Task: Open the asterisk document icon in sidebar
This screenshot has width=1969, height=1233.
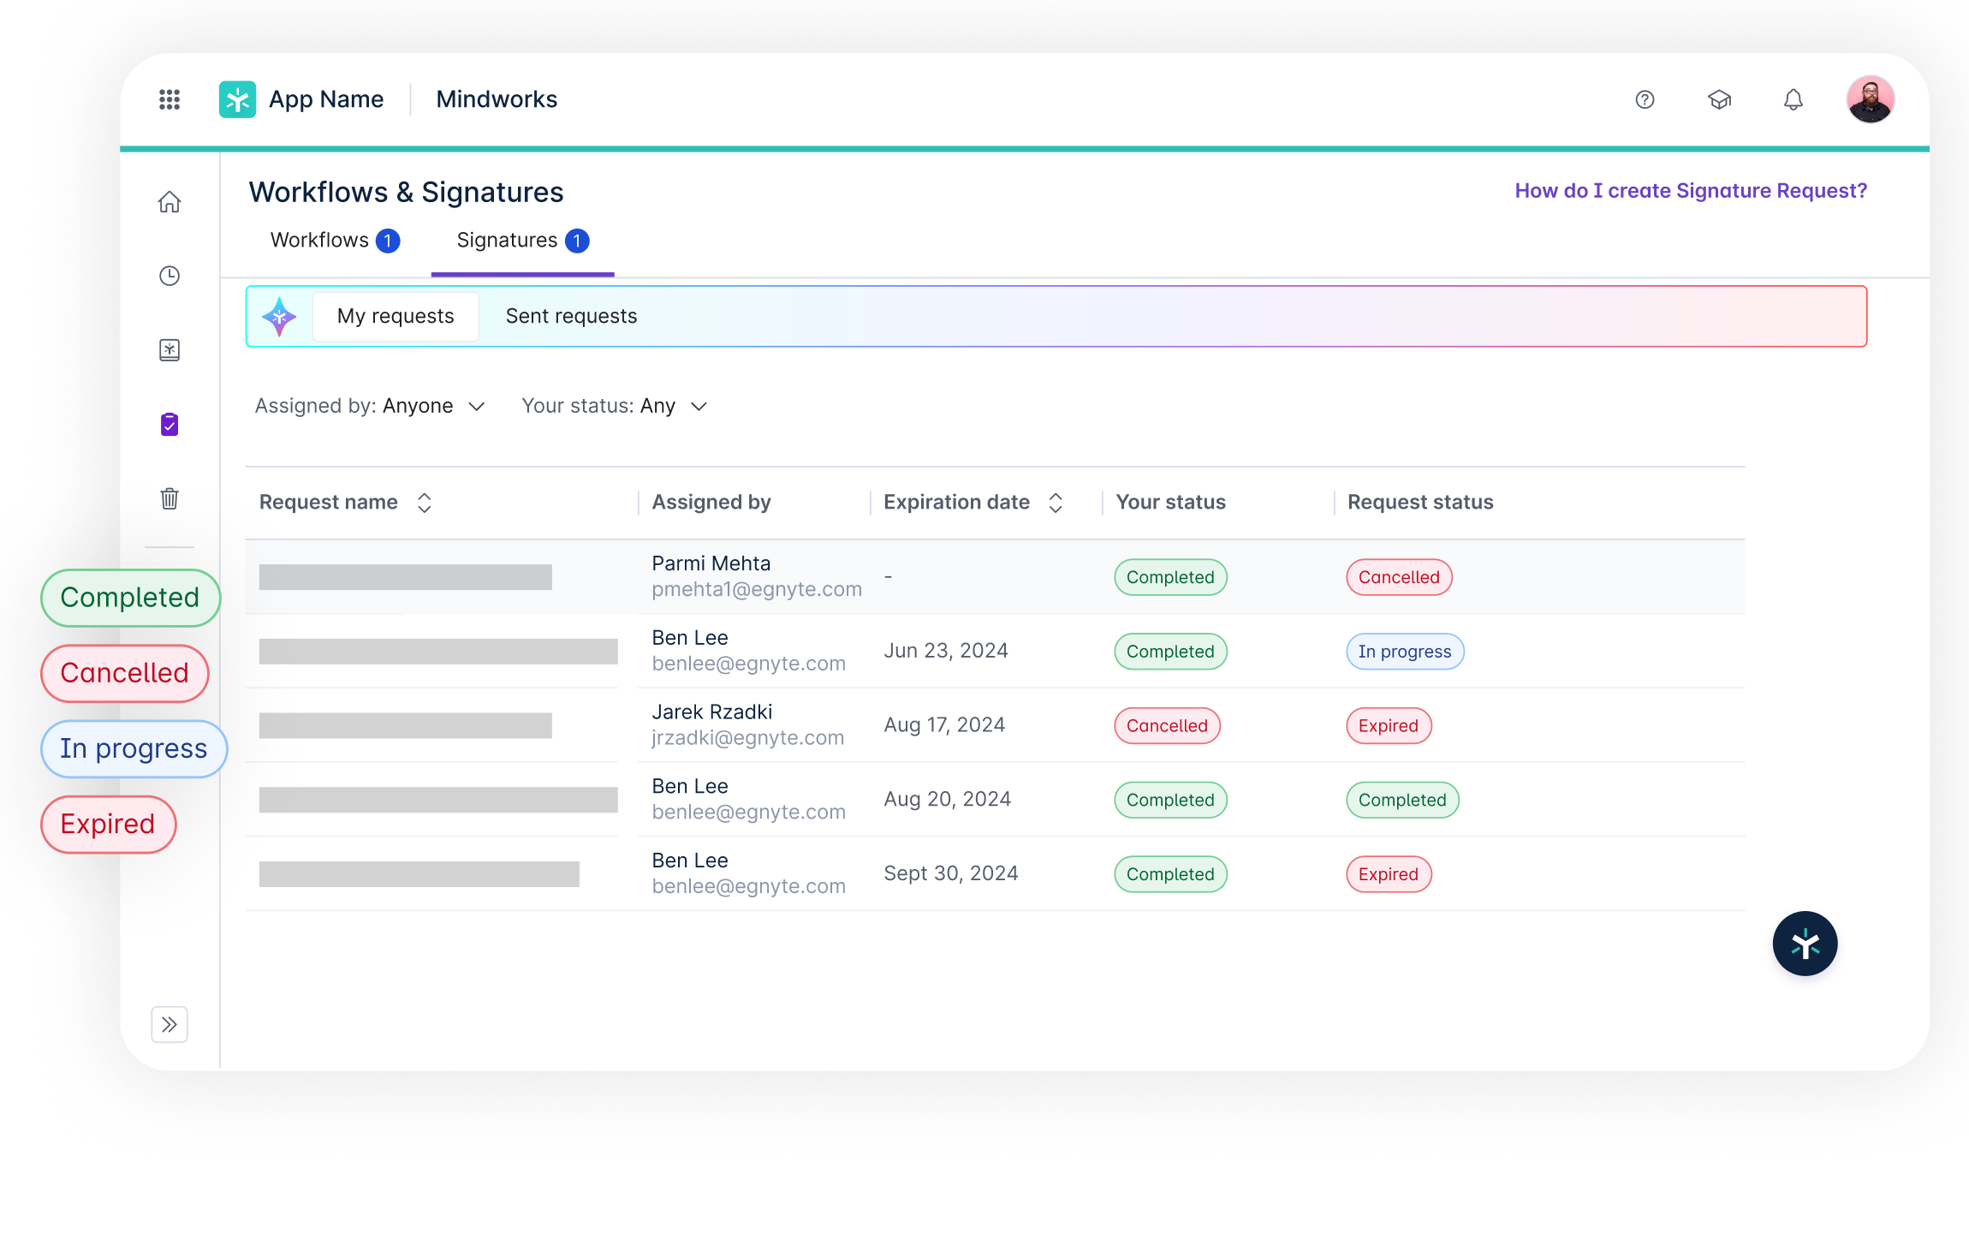Action: pos(170,349)
